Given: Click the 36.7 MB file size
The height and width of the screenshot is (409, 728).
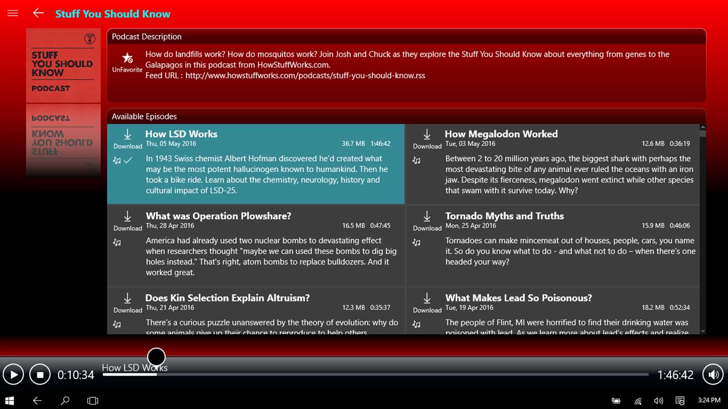Looking at the screenshot, I should (353, 144).
